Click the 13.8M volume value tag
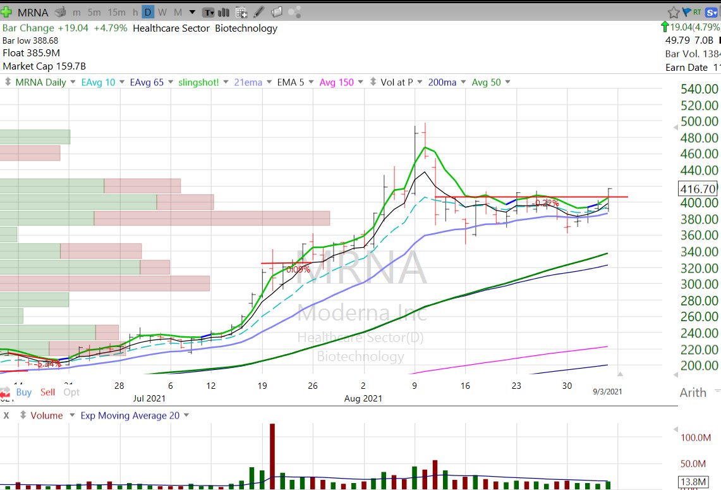Viewport: 721px width, 490px height. 693,482
